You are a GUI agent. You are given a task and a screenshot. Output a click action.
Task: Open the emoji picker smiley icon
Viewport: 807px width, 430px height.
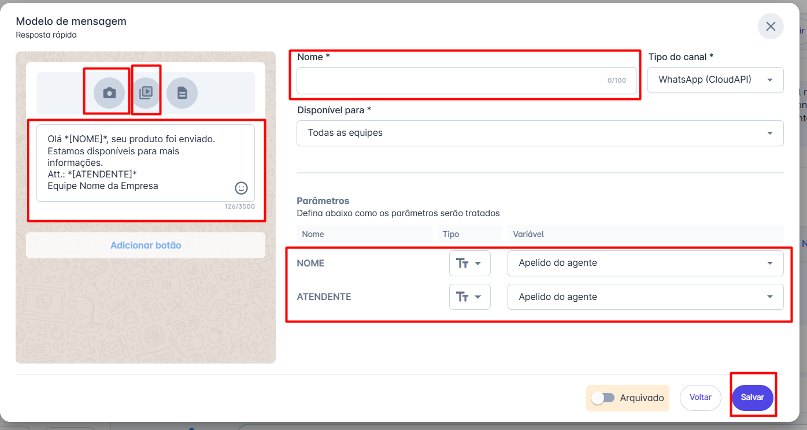(x=241, y=188)
